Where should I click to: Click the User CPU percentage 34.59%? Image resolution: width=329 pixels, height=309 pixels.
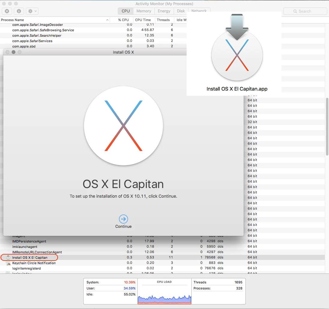point(130,289)
